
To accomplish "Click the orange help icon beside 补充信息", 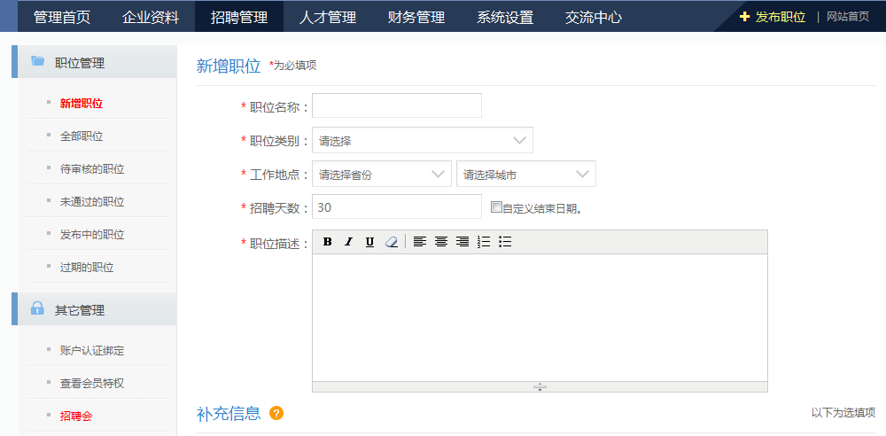I will [x=276, y=413].
